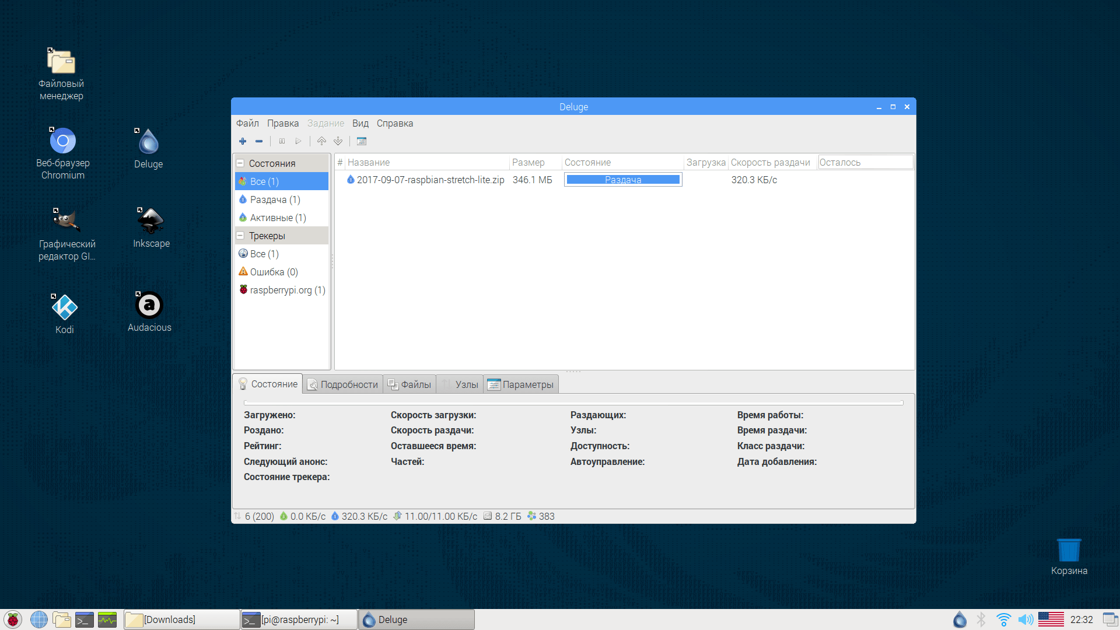Click the resume torrent play icon

(x=298, y=141)
